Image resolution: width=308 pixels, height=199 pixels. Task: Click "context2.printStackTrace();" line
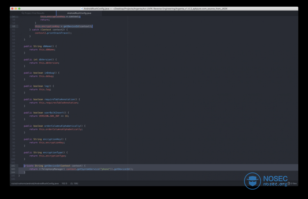pos(53,33)
